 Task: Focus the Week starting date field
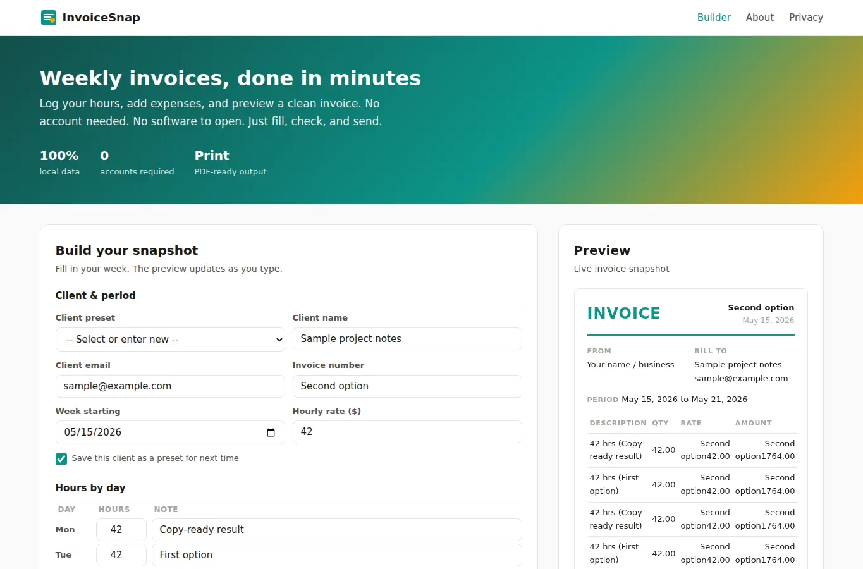click(170, 432)
